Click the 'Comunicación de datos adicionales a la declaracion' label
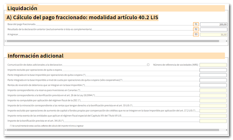 tap(35, 65)
